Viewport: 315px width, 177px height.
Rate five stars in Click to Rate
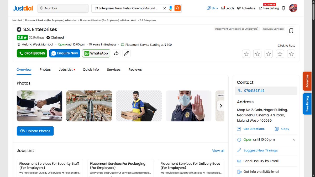[291, 54]
